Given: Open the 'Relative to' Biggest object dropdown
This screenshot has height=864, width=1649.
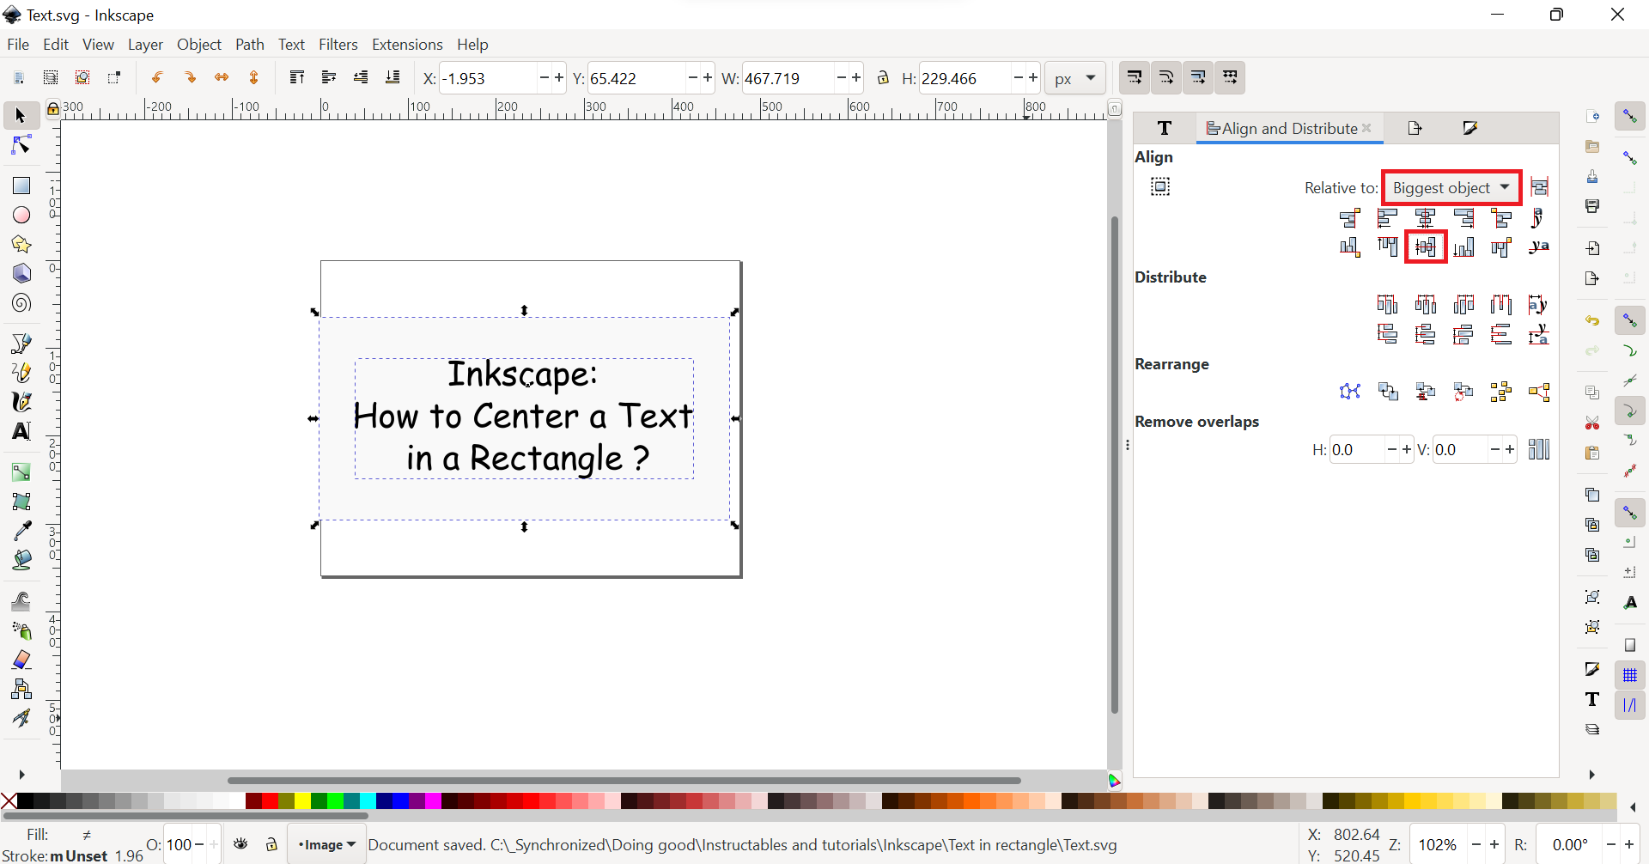Looking at the screenshot, I should (1451, 187).
